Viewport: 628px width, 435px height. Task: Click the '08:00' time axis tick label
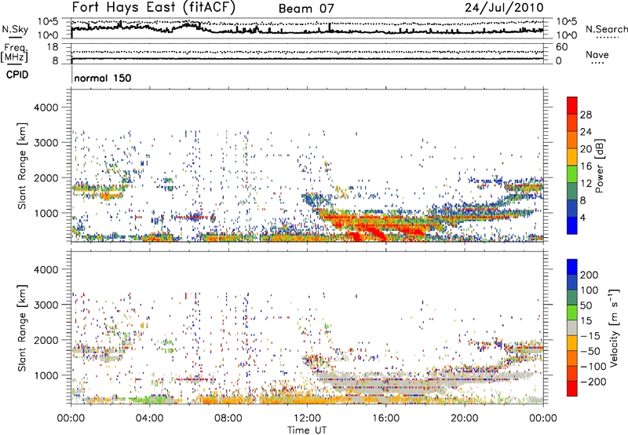coord(228,419)
